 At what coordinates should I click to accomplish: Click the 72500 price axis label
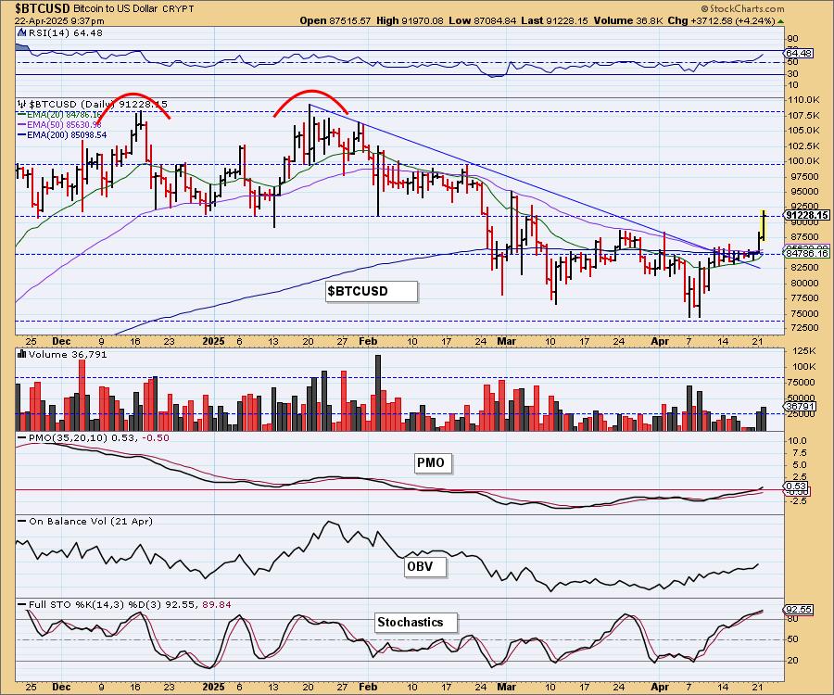(x=804, y=327)
